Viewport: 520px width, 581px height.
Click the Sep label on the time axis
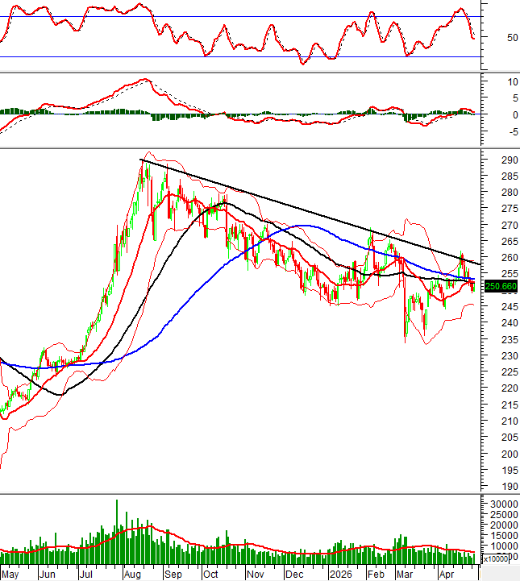(x=173, y=575)
